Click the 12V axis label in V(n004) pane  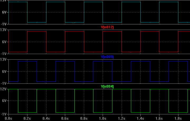coord(3,89)
